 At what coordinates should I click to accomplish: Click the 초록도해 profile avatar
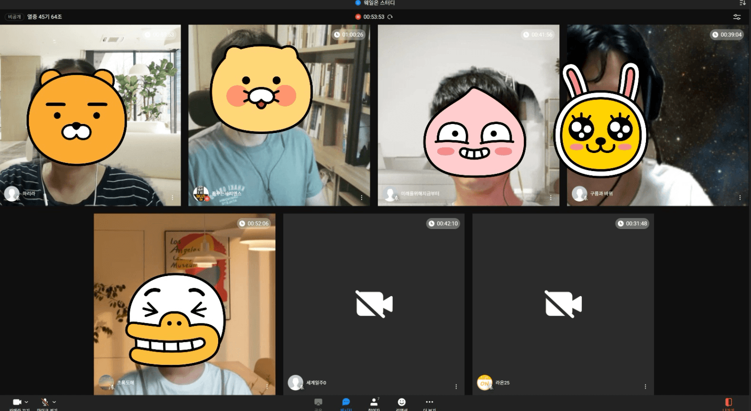pos(106,382)
